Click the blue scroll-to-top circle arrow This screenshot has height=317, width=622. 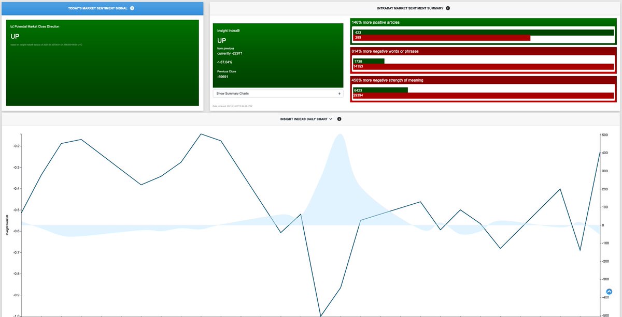tap(609, 291)
